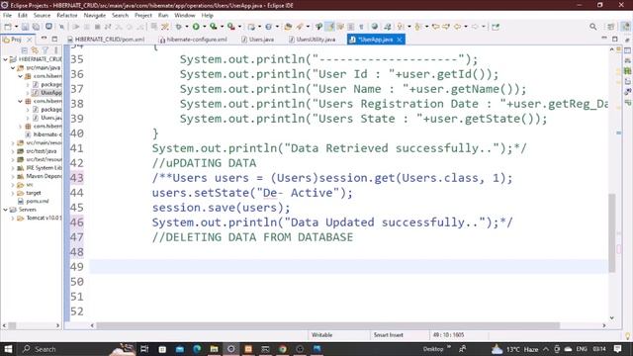
Task: Open the Back history dropdown arrow
Action: click(x=466, y=27)
